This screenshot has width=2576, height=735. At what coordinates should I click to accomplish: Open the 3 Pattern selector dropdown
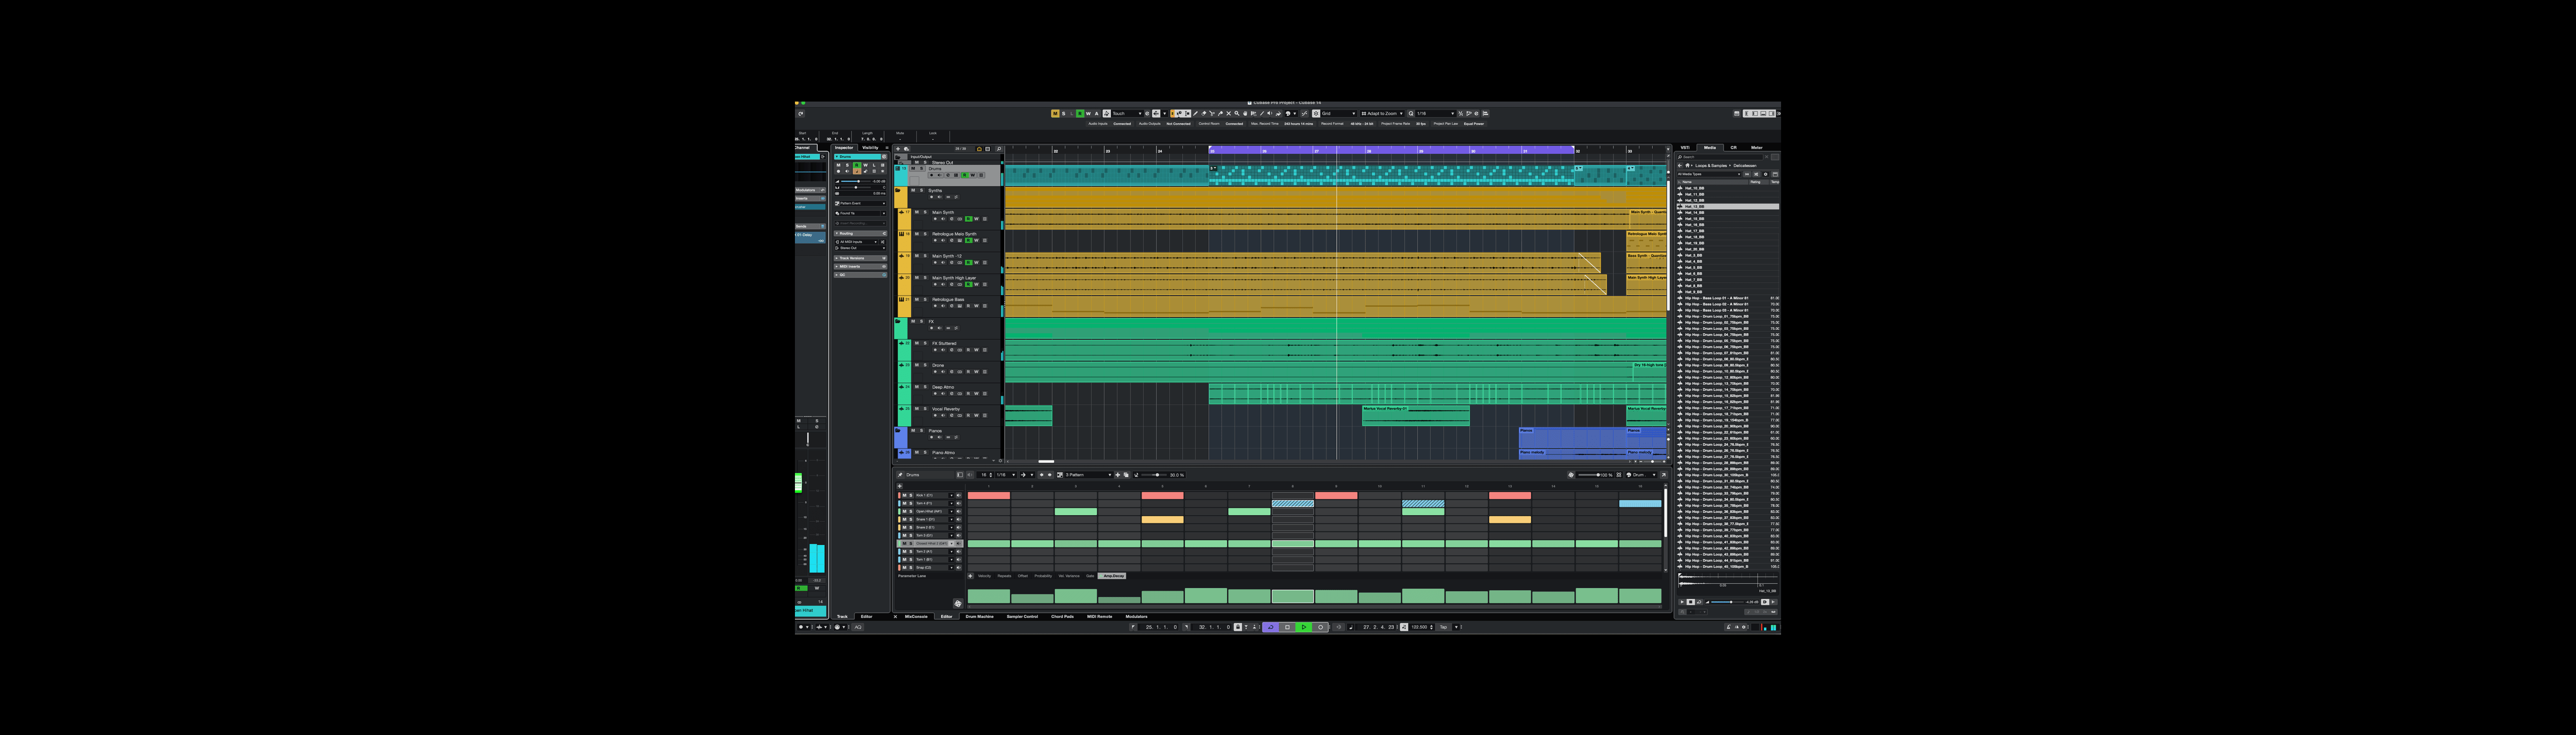pyautogui.click(x=1089, y=476)
